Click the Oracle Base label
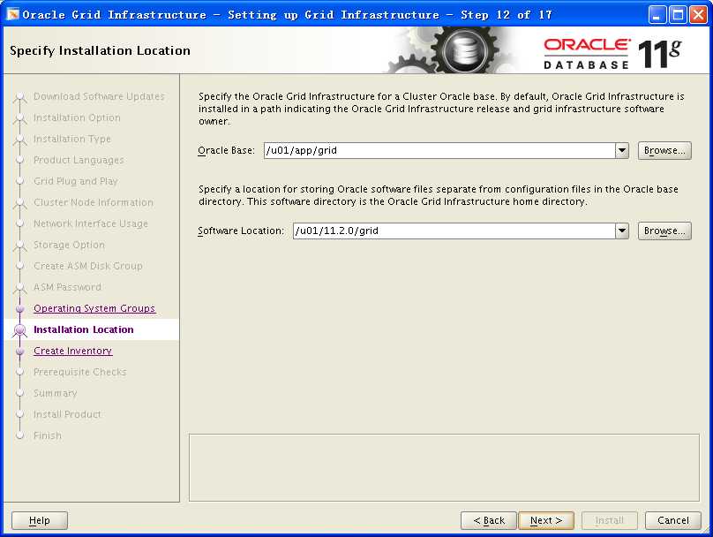The height and width of the screenshot is (537, 713). point(226,151)
